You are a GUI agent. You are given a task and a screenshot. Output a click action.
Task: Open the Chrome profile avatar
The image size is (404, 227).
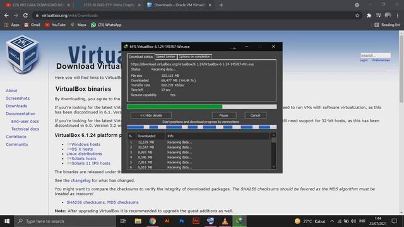388,15
